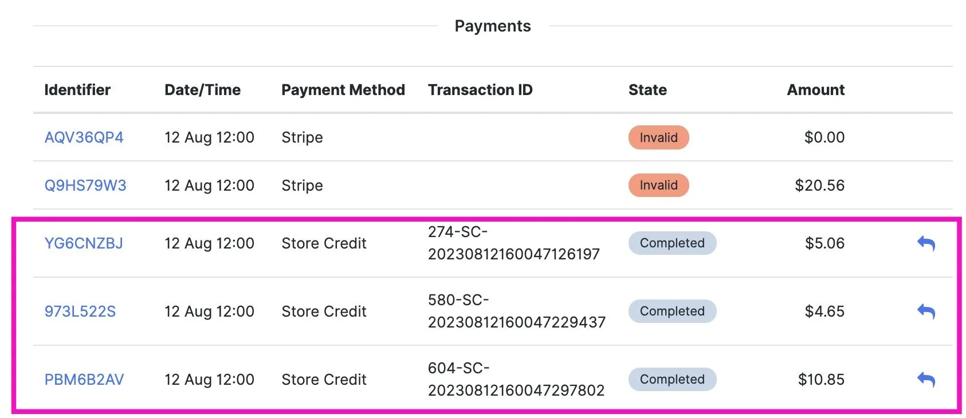Viewport: 966px width, 418px height.
Task: Click the Date/Time column header
Action: [x=202, y=90]
